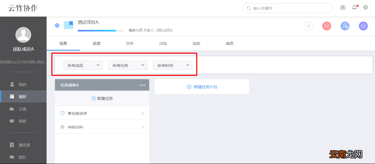Click the 测试项目A project title

88,23
